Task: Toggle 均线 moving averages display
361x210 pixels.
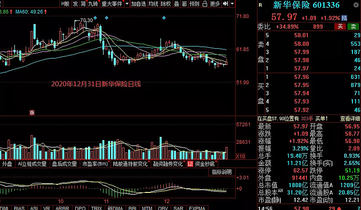Action: tap(153, 4)
